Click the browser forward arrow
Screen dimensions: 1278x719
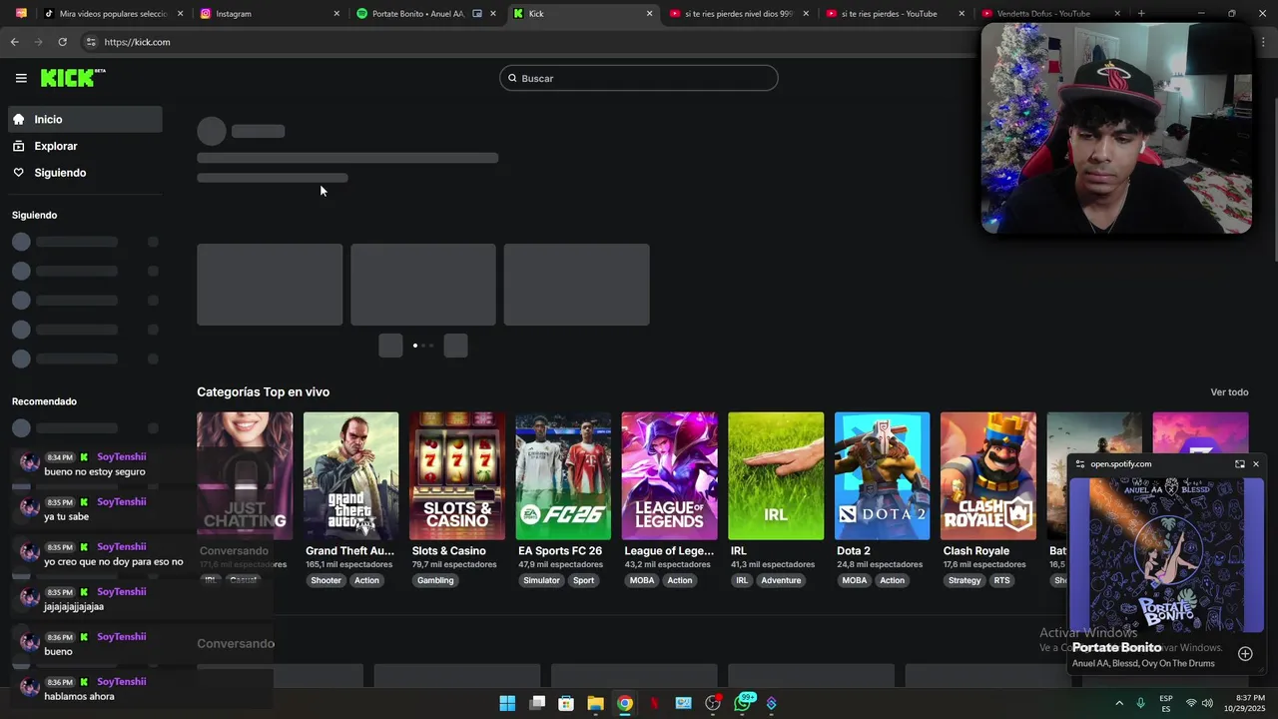tap(38, 42)
